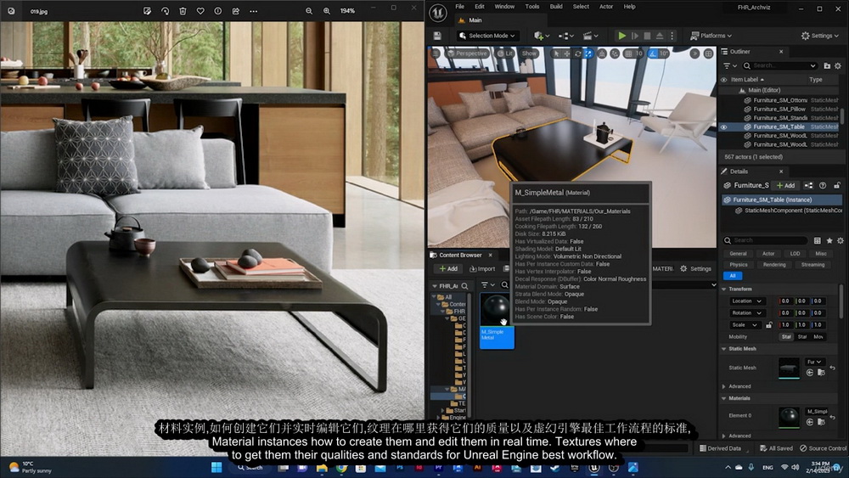Click the Eject button in play toolbar
The width and height of the screenshot is (849, 478).
click(x=660, y=36)
